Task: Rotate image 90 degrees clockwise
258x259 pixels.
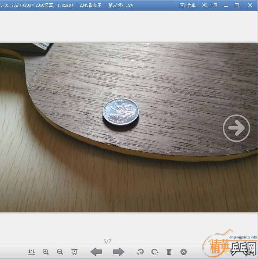Action: click(x=155, y=252)
